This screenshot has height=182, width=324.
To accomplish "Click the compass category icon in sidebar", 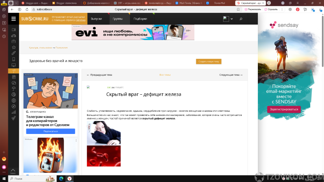I will (13, 106).
